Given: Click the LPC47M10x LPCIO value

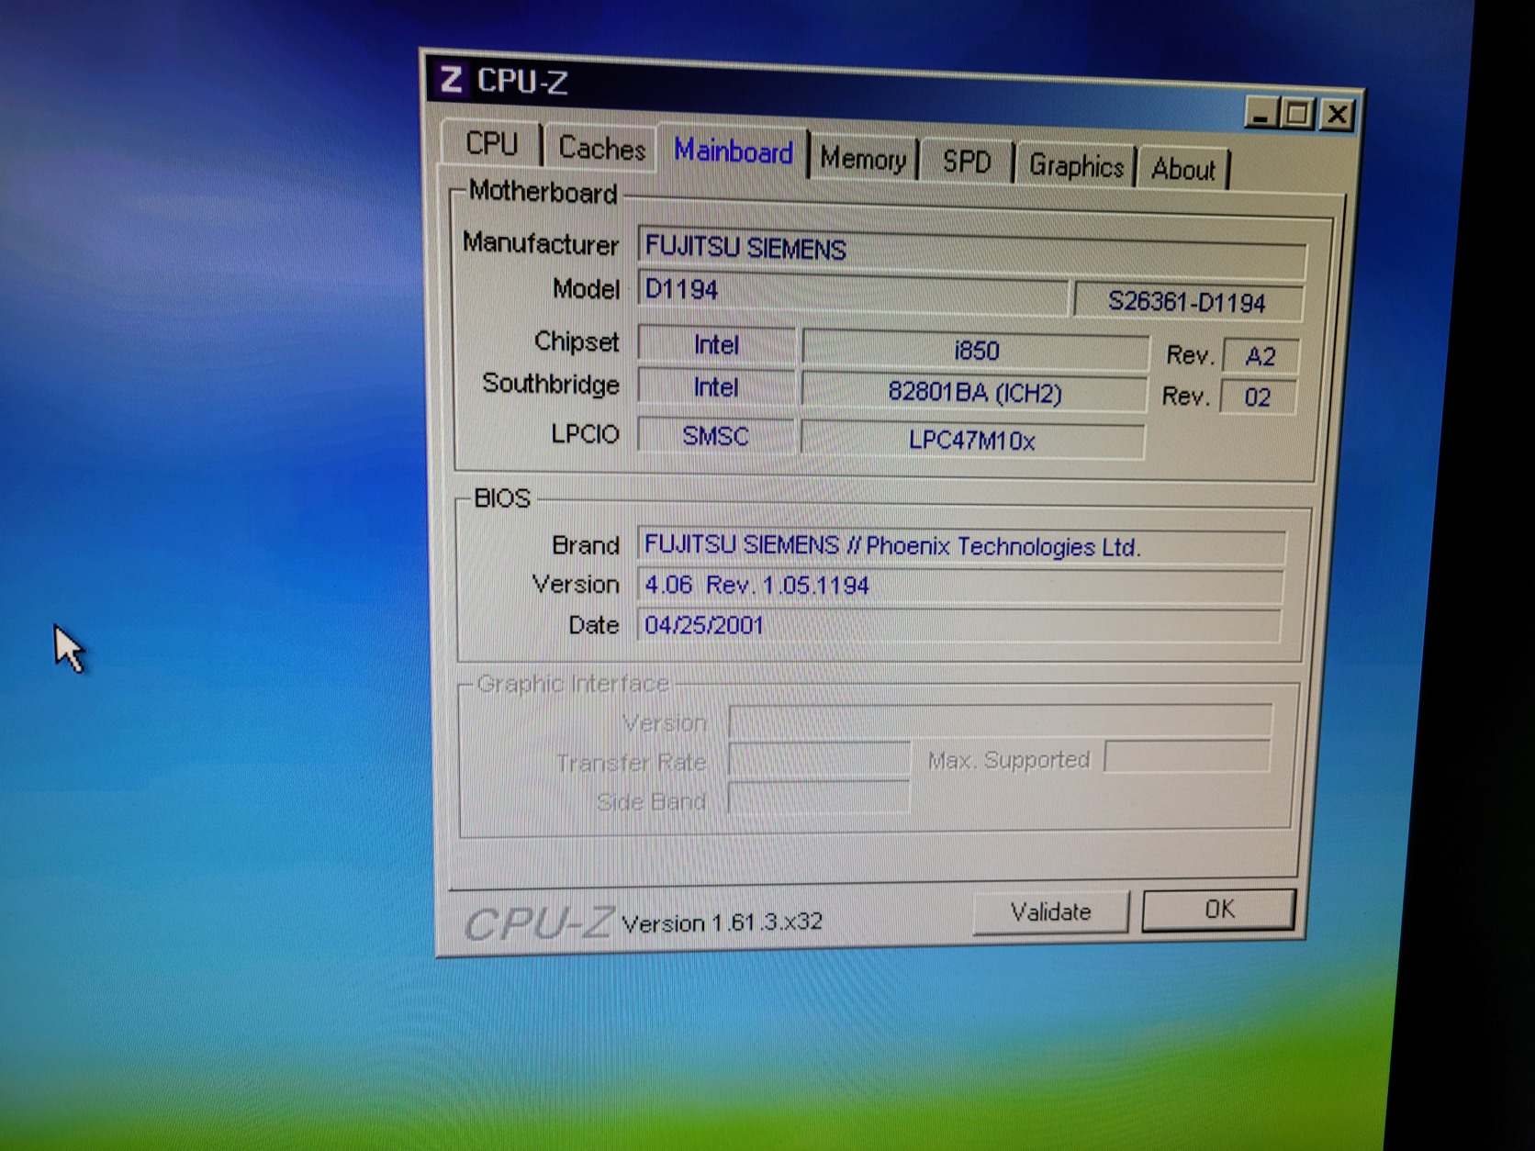Looking at the screenshot, I should point(972,441).
